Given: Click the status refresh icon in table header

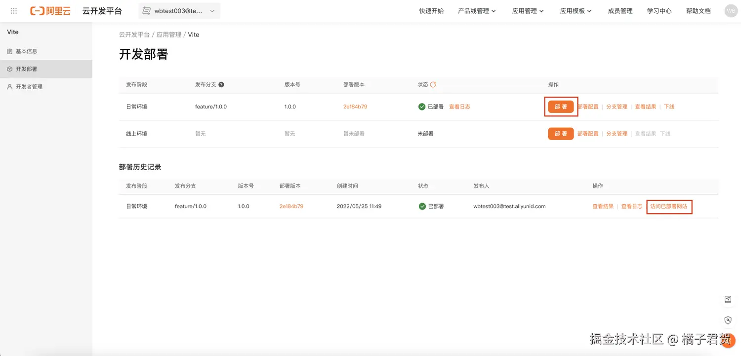Looking at the screenshot, I should coord(433,84).
